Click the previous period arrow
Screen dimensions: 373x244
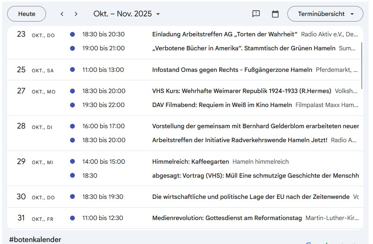[x=62, y=14]
